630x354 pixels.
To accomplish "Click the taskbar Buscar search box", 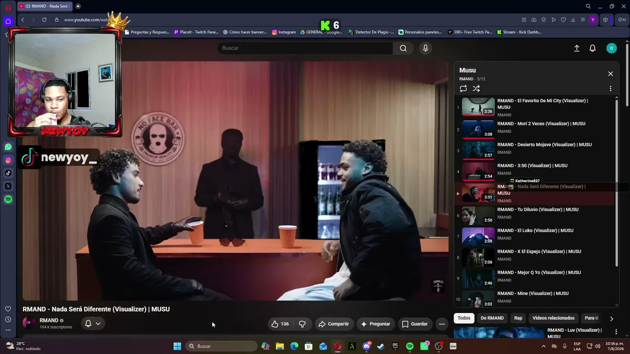I will point(222,346).
